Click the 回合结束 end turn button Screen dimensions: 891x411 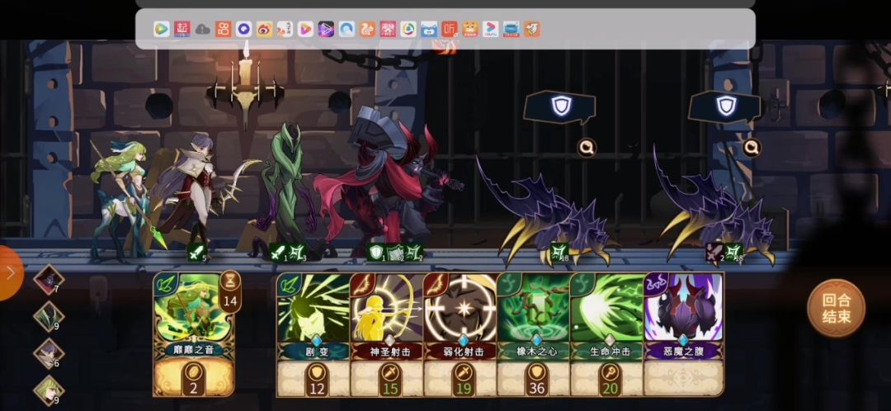click(x=836, y=309)
